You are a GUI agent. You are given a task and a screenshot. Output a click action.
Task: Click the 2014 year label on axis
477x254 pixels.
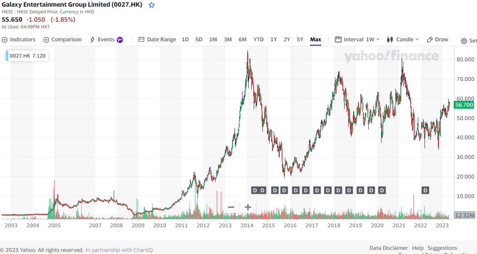coord(247,226)
